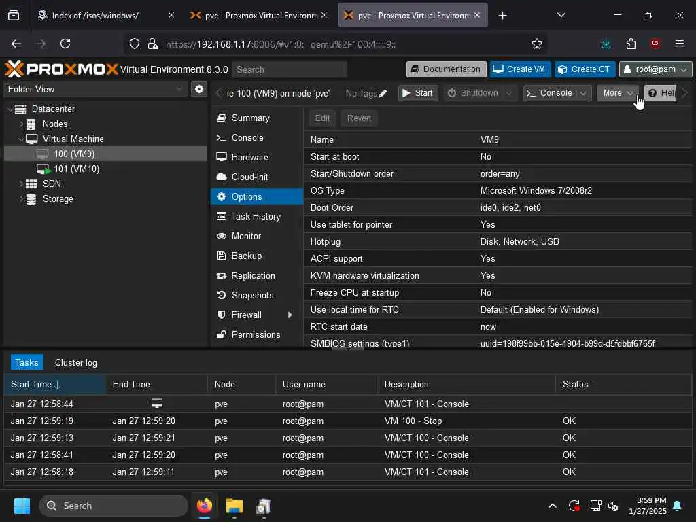Open the Hardware section

256,157
